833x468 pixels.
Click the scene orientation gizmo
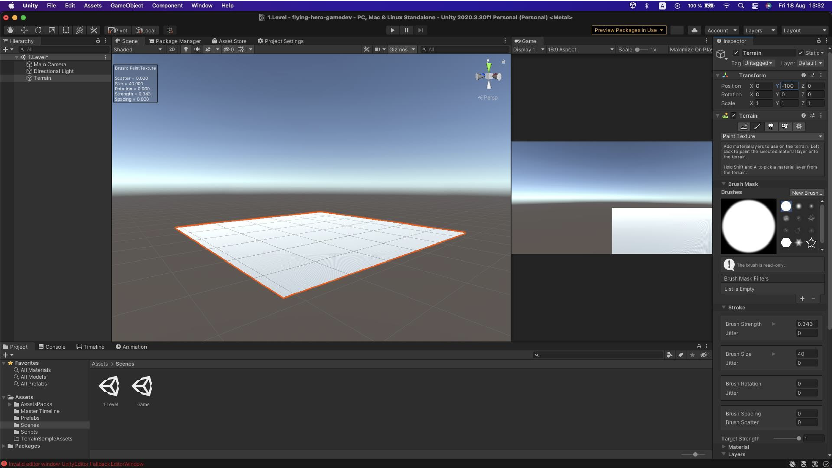pyautogui.click(x=489, y=76)
